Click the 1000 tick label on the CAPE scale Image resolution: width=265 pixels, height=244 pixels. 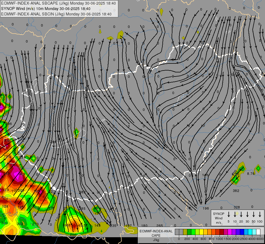click(x=220, y=239)
